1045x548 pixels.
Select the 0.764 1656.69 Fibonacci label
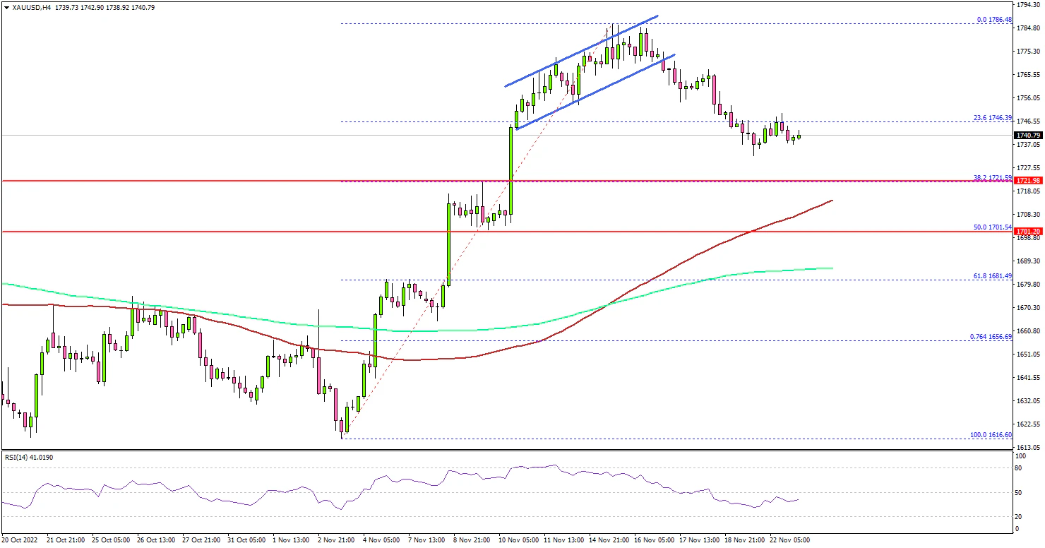click(x=991, y=336)
